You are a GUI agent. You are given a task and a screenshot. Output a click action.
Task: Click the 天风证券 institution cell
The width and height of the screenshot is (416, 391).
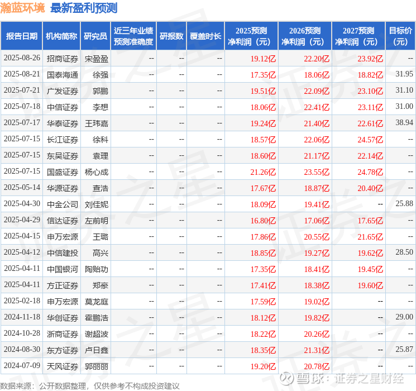tap(63, 366)
